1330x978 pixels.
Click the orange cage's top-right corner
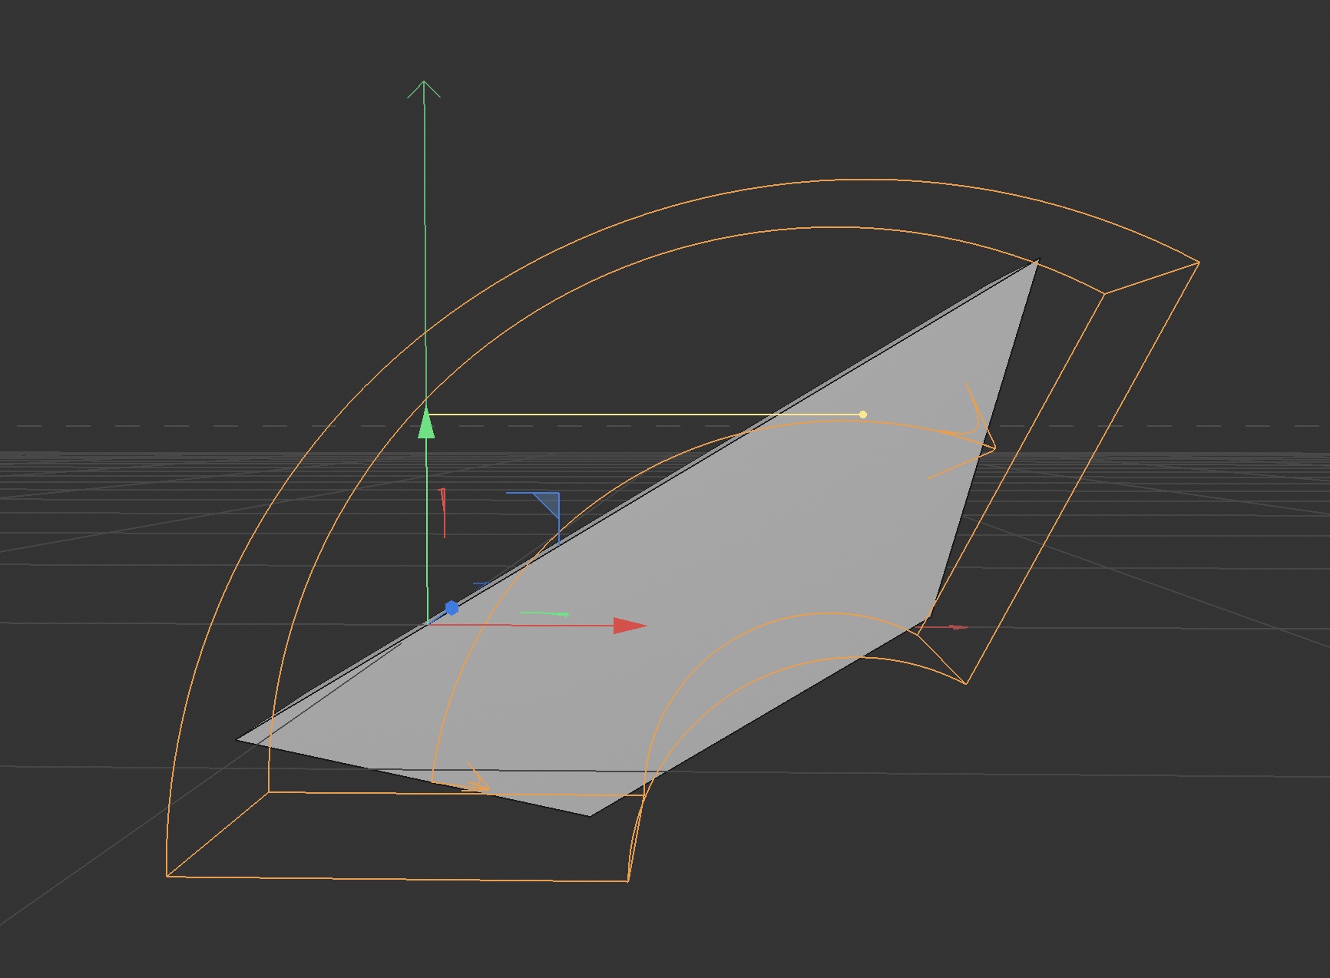(x=1199, y=263)
